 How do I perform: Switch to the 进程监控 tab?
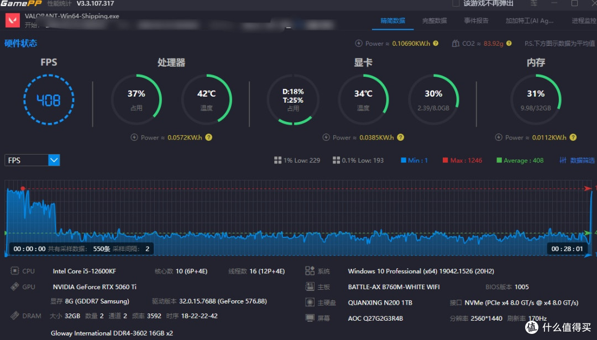point(584,20)
